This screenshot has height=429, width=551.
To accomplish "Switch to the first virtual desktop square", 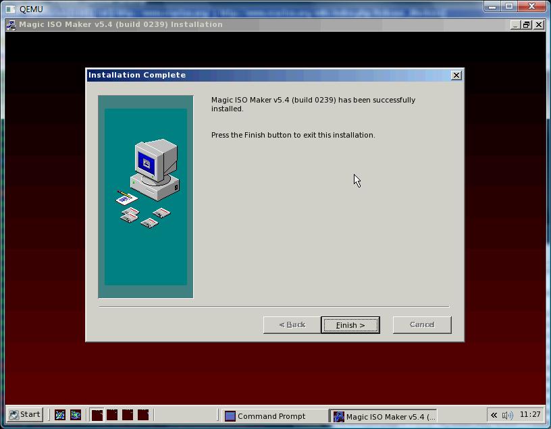I will [x=97, y=415].
